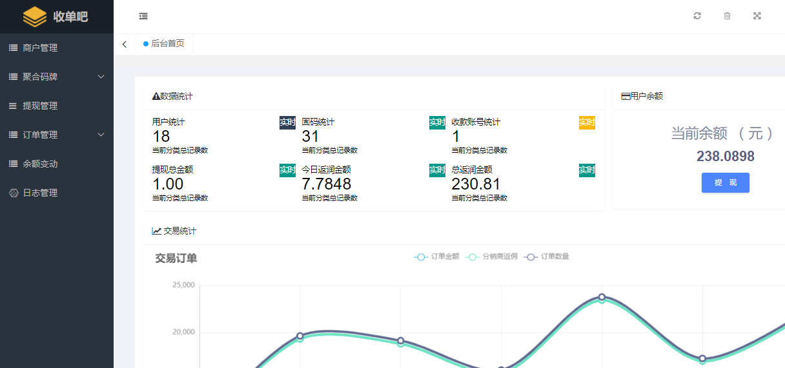Toggle 分销商返佣 series in chart legend
The width and height of the screenshot is (785, 368).
pos(491,257)
